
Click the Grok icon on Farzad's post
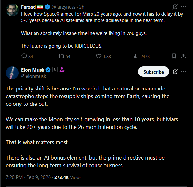click(x=175, y=7)
